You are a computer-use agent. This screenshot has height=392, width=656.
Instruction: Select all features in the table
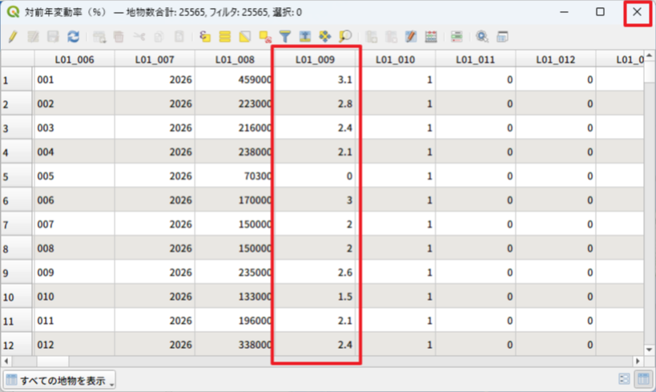pyautogui.click(x=225, y=37)
